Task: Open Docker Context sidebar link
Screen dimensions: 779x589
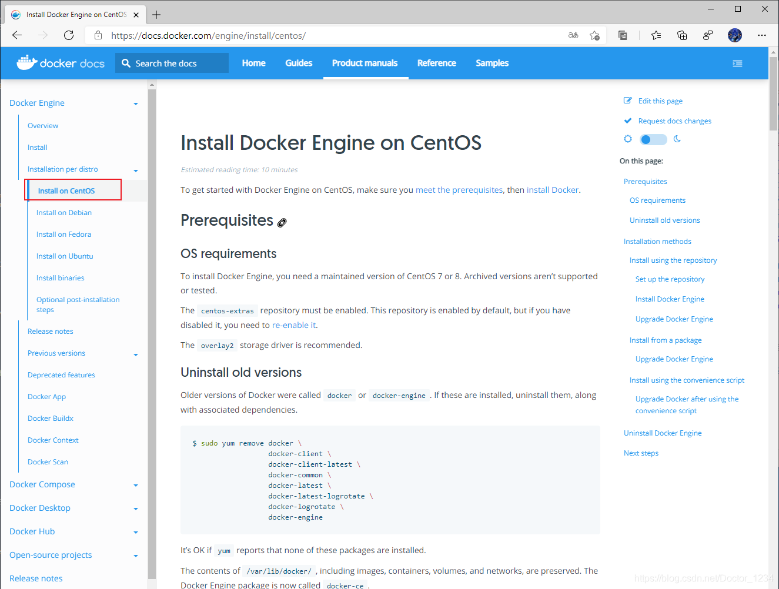Action: 53,440
